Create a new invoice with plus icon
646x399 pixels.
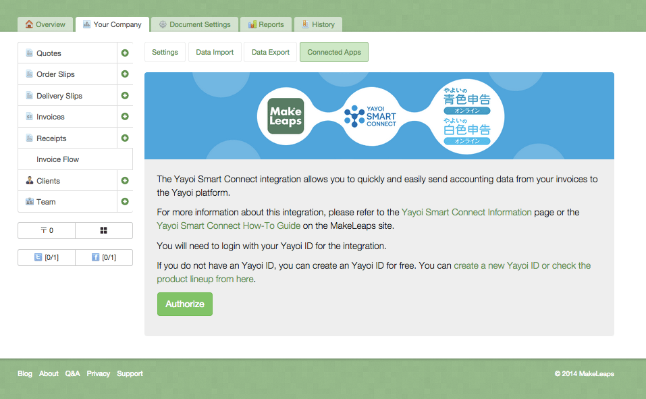(125, 116)
